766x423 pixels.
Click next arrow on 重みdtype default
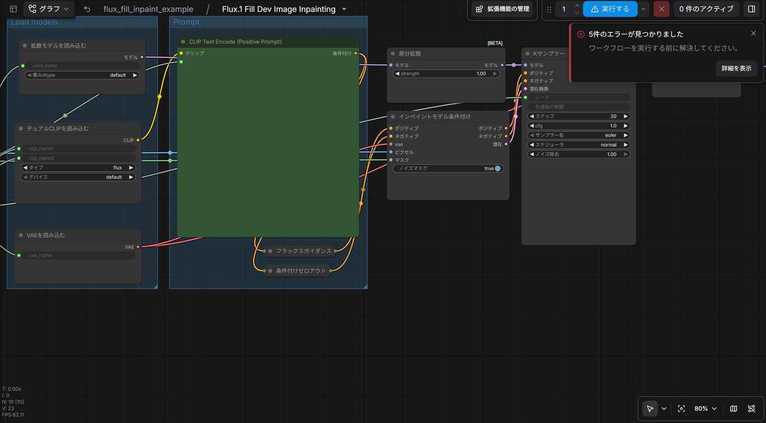pos(135,75)
